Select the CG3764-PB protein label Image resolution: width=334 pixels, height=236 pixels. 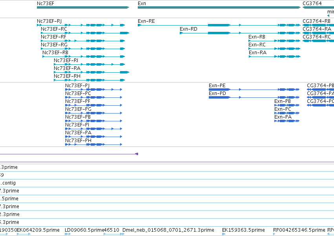(320, 86)
